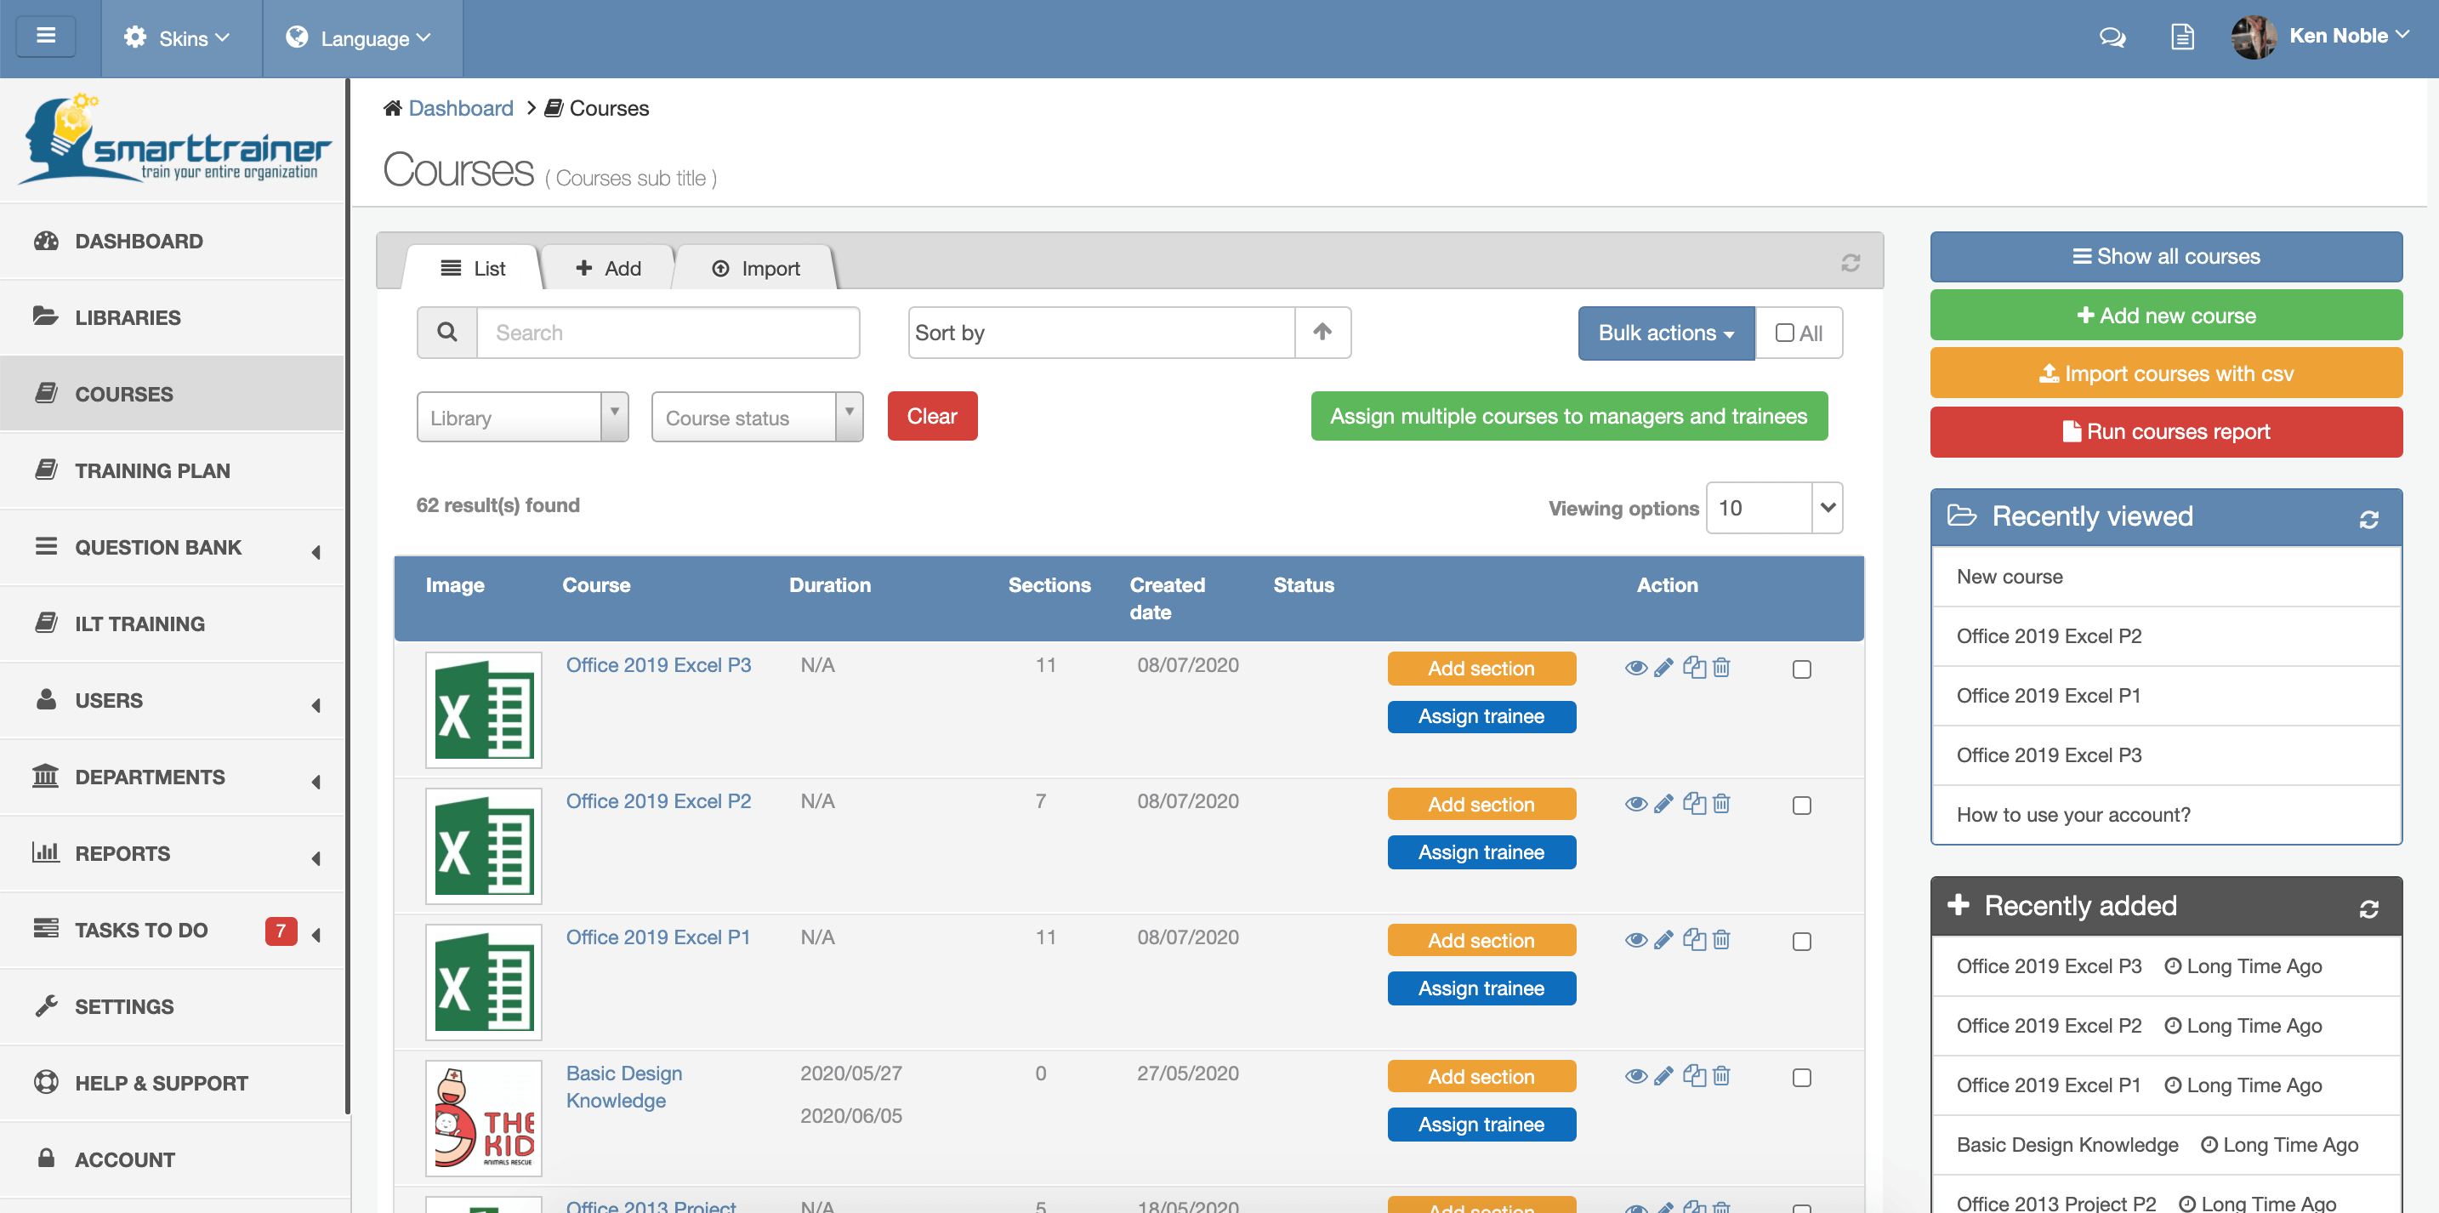Refresh the Recently added panel
The width and height of the screenshot is (2439, 1213).
pyautogui.click(x=2369, y=909)
